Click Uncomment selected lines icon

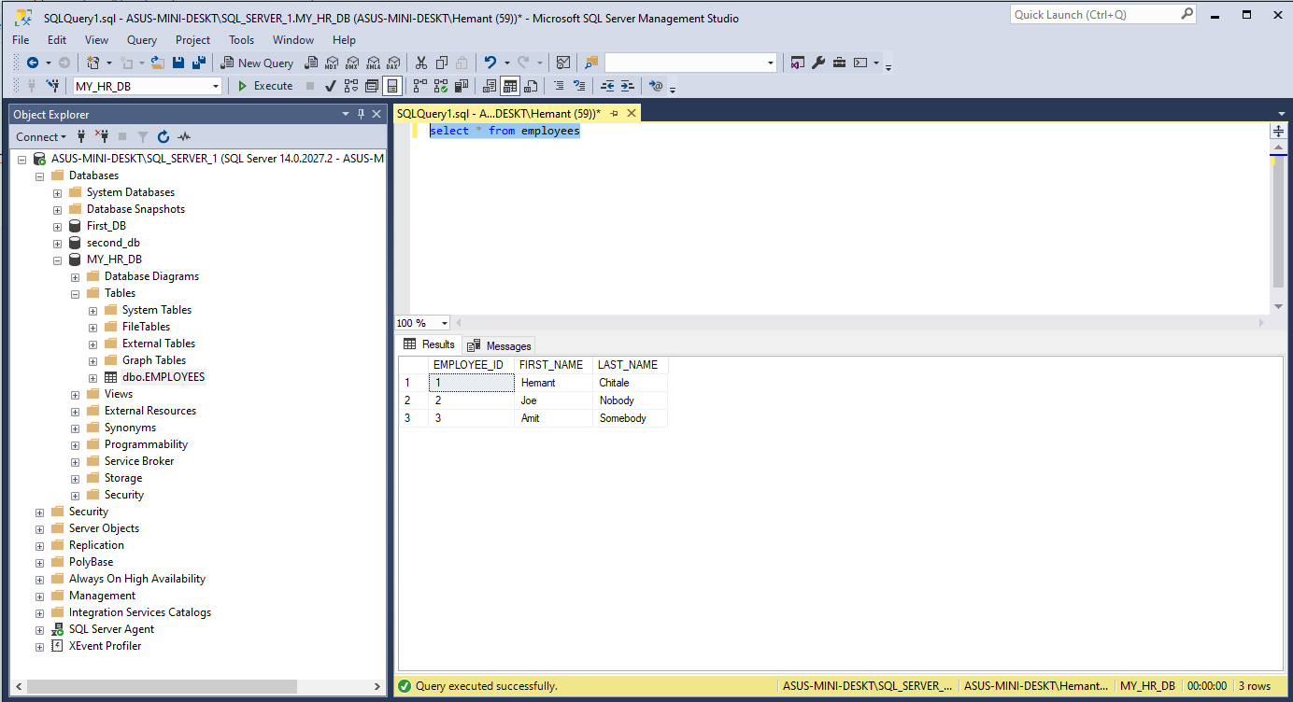pyautogui.click(x=579, y=86)
